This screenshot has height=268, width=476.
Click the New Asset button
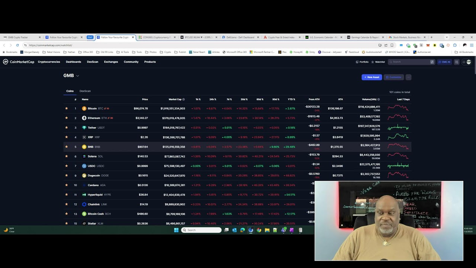click(372, 77)
